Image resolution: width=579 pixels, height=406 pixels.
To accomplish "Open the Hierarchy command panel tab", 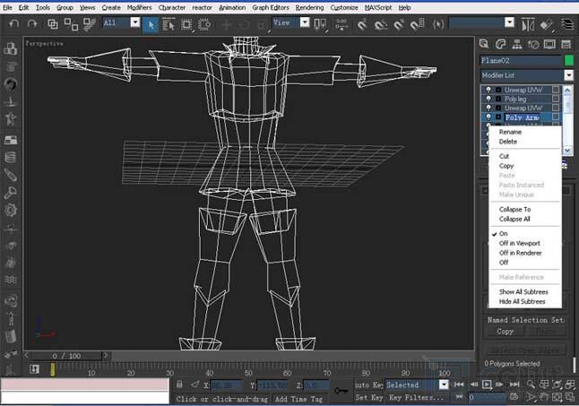I will click(x=517, y=44).
